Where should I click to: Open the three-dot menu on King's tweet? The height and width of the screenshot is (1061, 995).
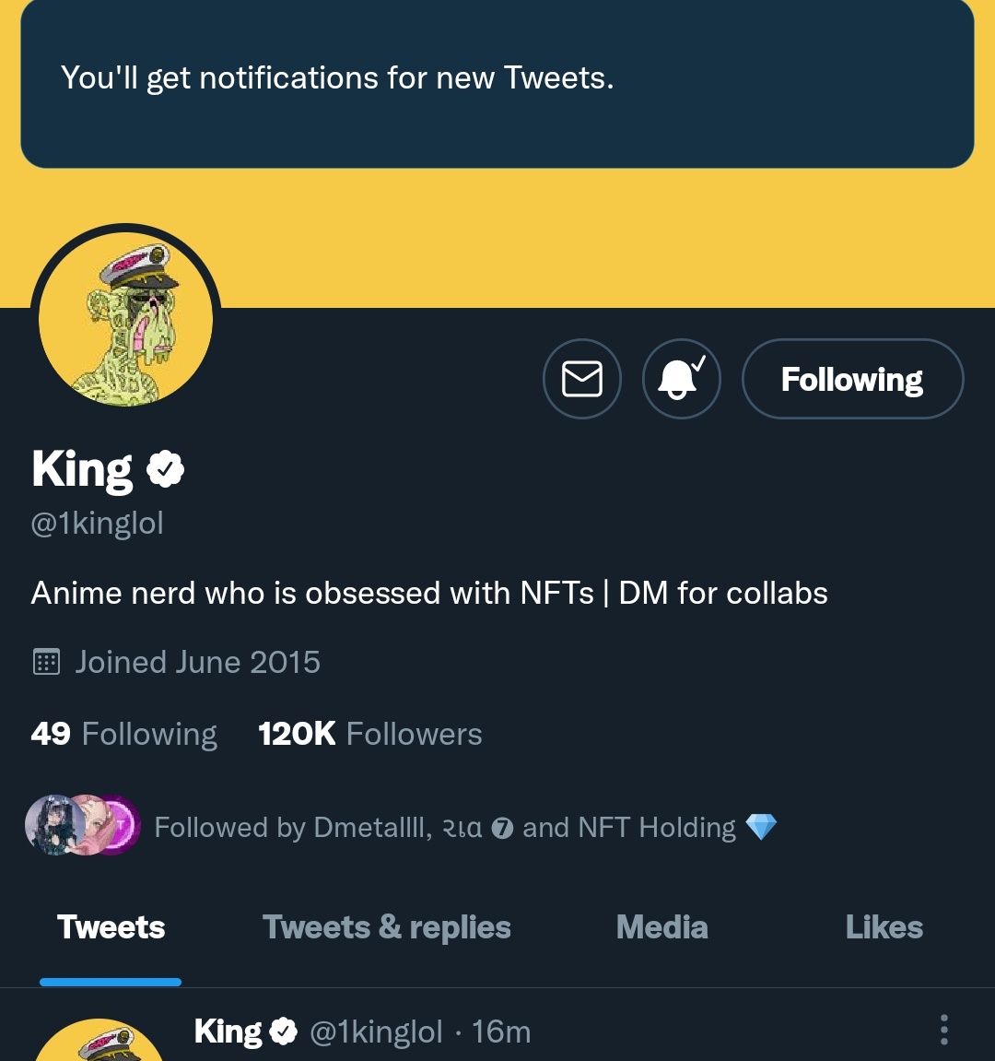[944, 1030]
